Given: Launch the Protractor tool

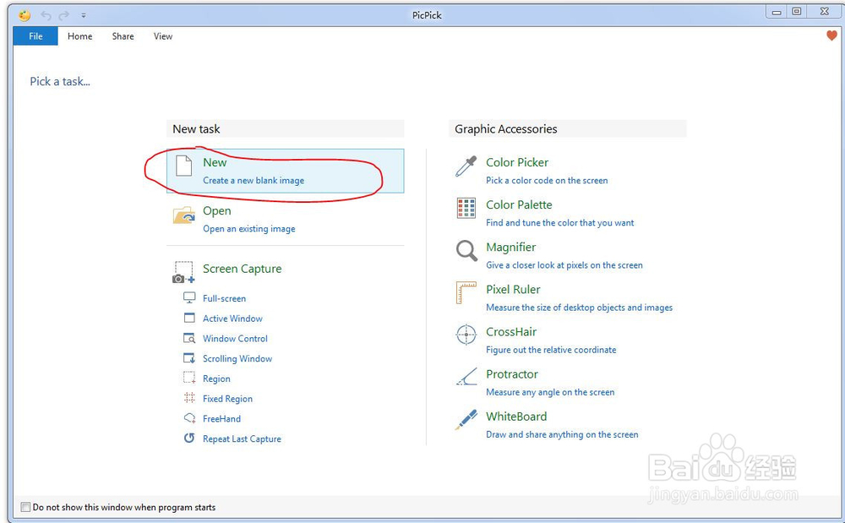Looking at the screenshot, I should click(512, 373).
